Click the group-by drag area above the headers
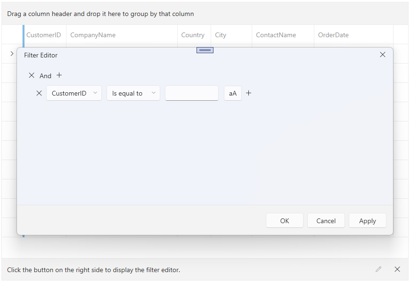 pyautogui.click(x=99, y=14)
